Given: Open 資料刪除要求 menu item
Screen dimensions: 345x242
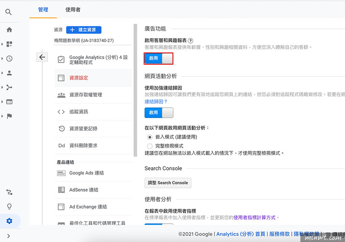Looking at the screenshot, I should [93, 146].
